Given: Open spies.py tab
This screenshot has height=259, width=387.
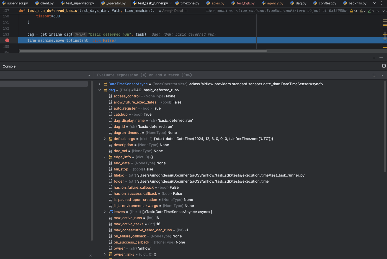Looking at the screenshot, I should pos(215,3).
